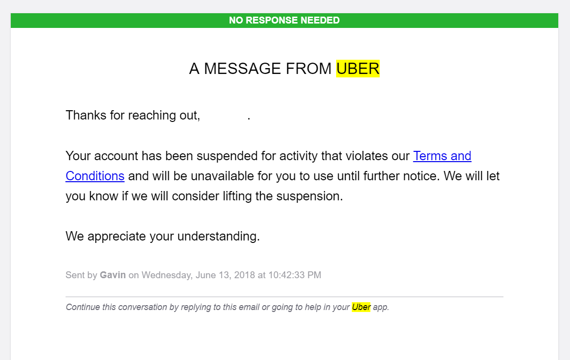Select the highlighted "Uber" in footer note

click(361, 307)
